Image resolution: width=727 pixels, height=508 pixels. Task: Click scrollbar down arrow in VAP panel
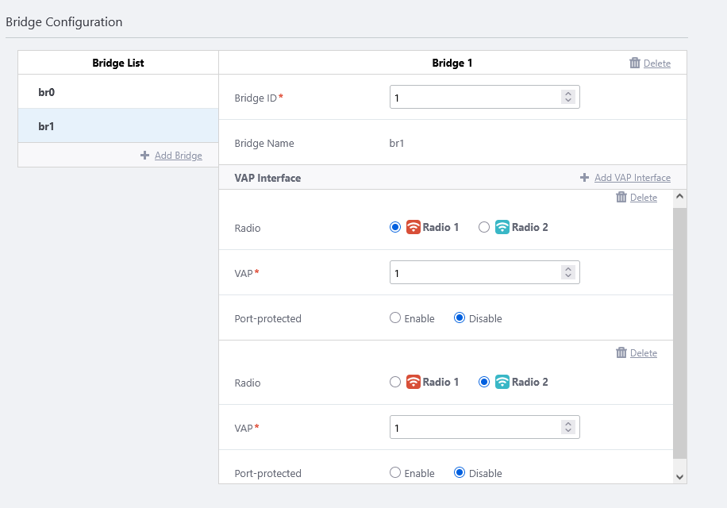pyautogui.click(x=679, y=475)
